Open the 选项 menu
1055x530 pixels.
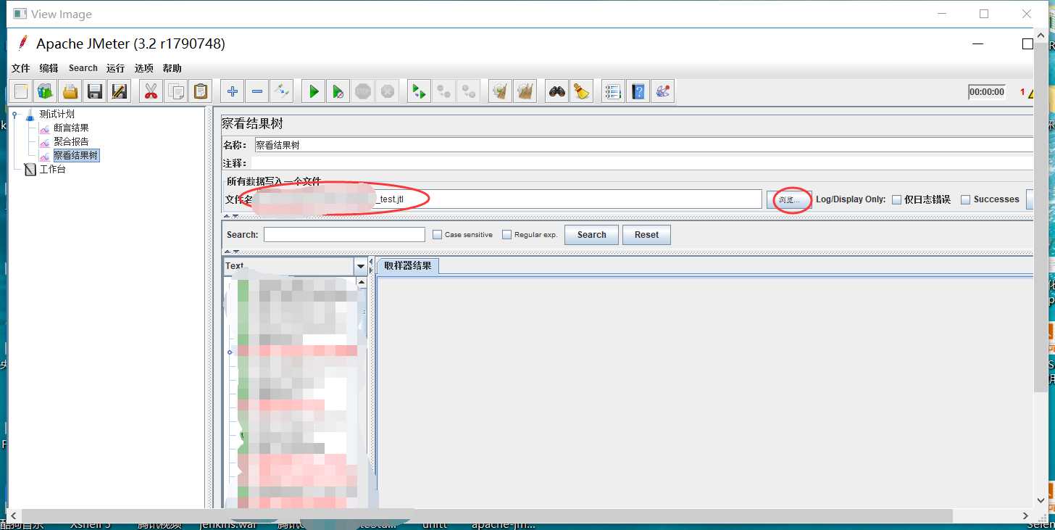143,68
